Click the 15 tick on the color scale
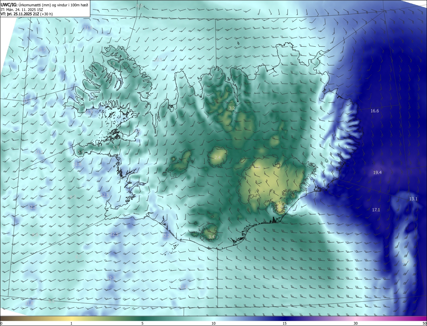Screen dimensions: 427x326 coord(285,323)
